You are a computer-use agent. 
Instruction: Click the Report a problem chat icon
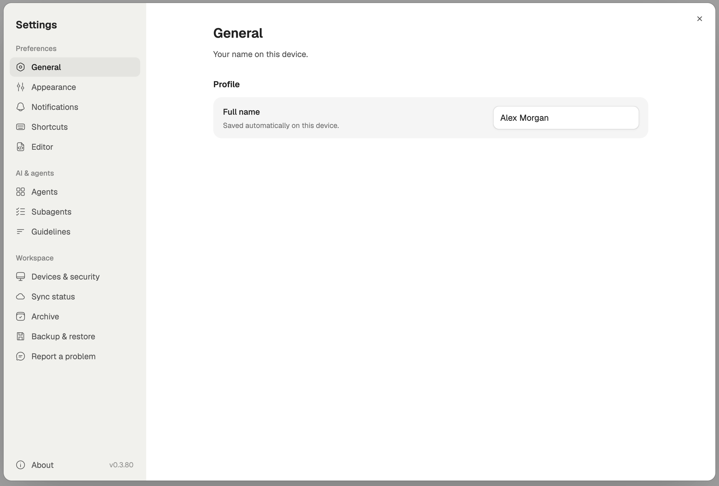coord(21,357)
